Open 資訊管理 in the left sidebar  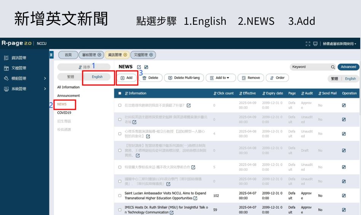(18, 58)
